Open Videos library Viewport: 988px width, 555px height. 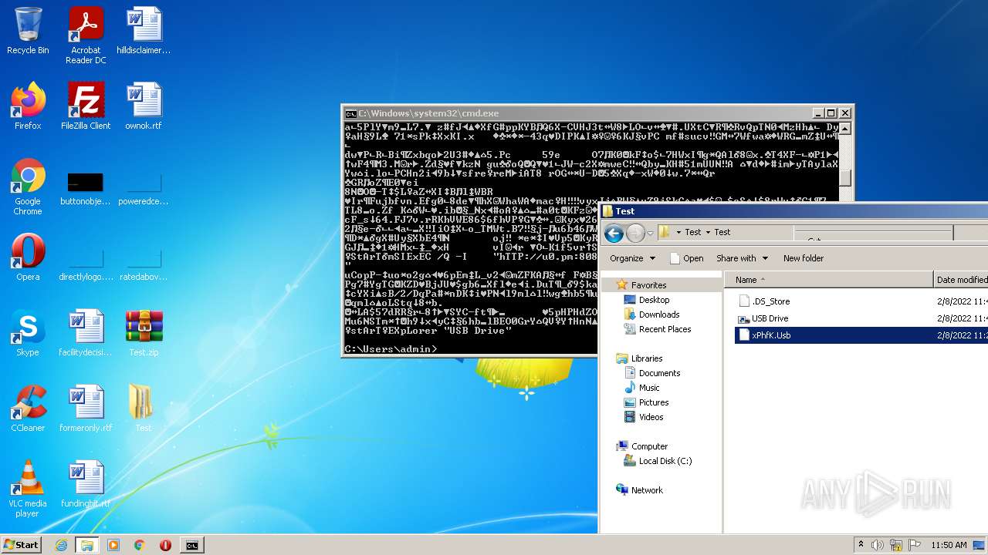point(651,417)
